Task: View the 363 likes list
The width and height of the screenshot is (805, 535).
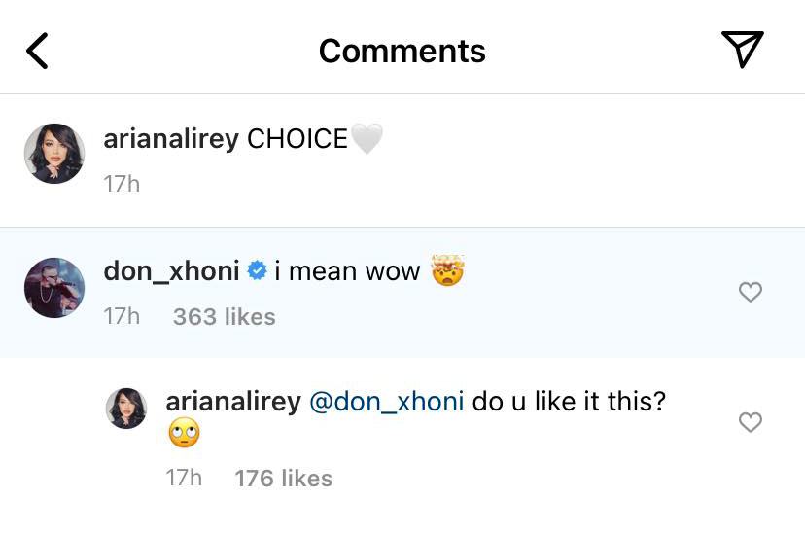Action: (224, 317)
